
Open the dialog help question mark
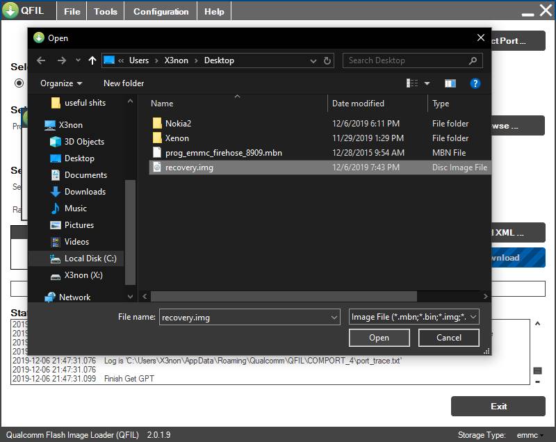(475, 83)
